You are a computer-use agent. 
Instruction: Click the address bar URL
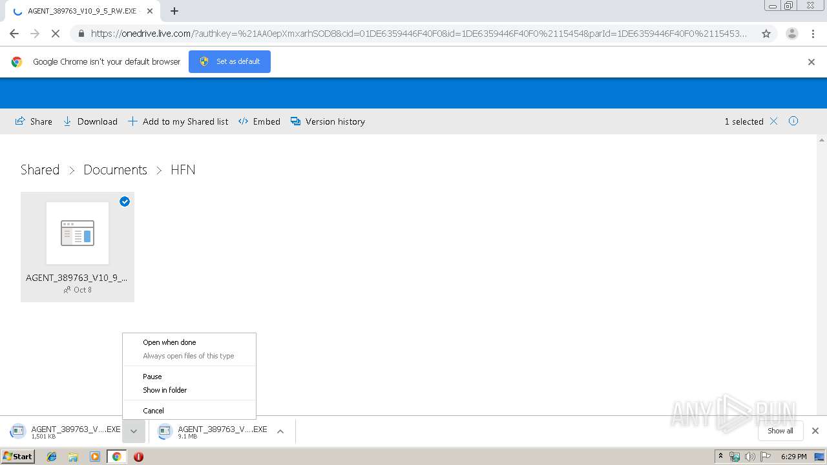(419, 34)
